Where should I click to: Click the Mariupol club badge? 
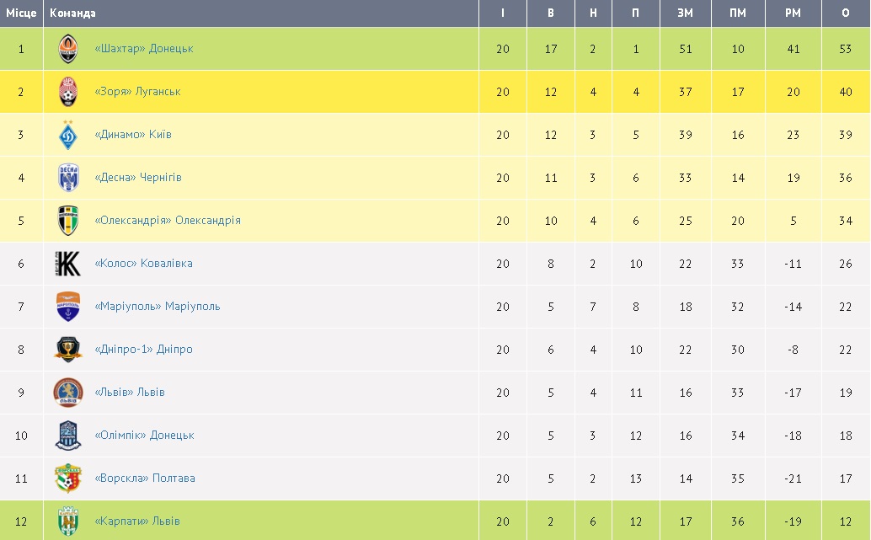click(68, 307)
